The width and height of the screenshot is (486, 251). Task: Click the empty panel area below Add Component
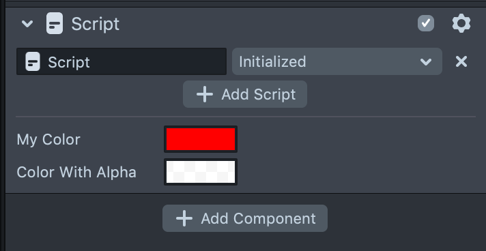245,241
